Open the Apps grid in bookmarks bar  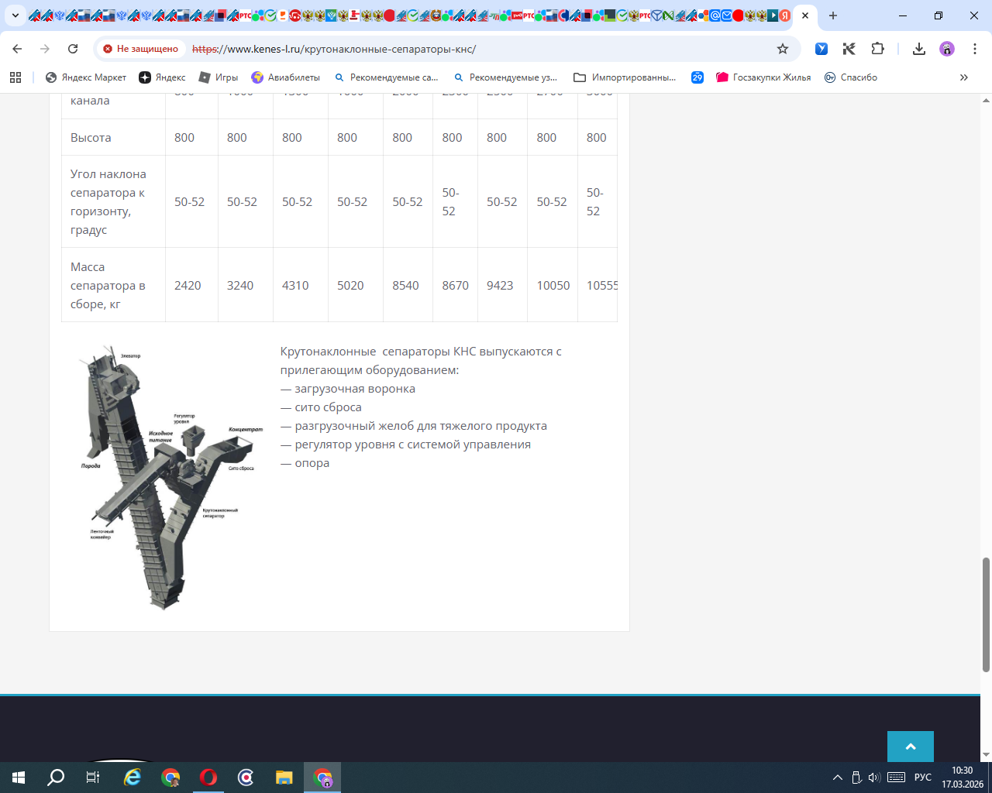click(x=15, y=77)
